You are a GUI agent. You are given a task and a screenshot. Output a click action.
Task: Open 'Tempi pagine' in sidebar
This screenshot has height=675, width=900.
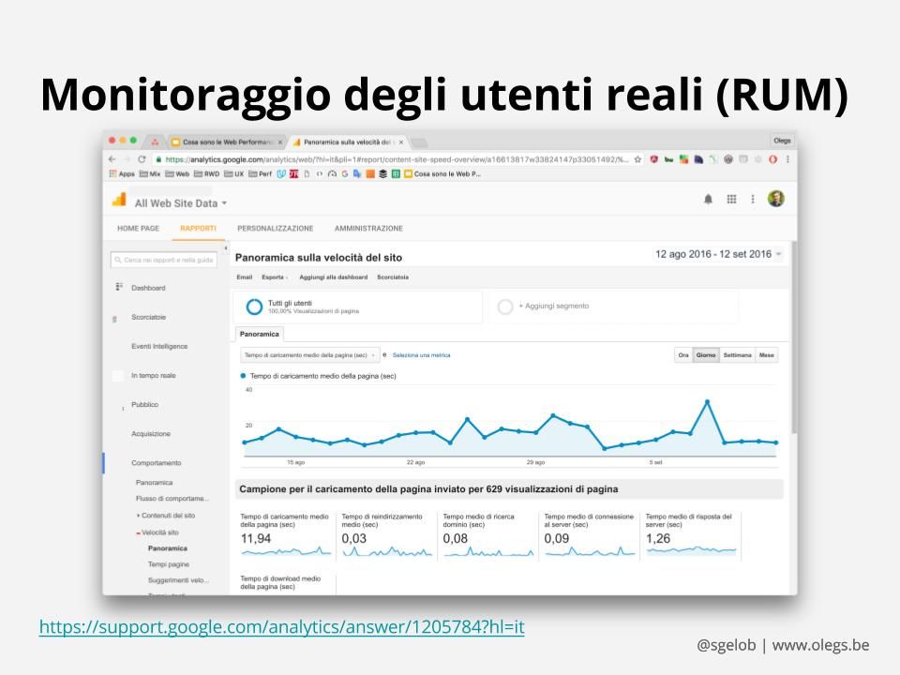point(169,564)
